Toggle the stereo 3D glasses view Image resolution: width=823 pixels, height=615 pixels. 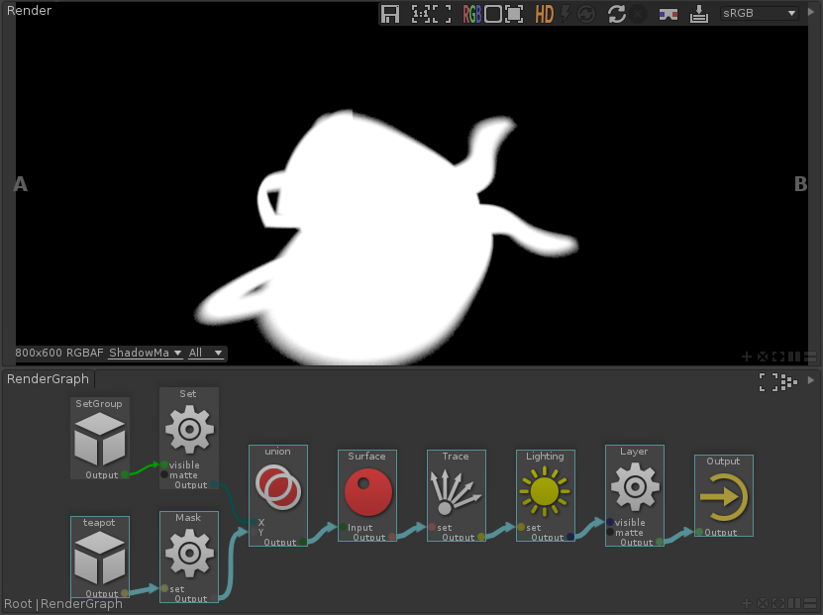[x=669, y=14]
